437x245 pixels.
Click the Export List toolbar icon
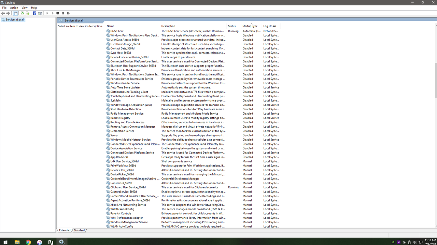pyautogui.click(x=28, y=13)
